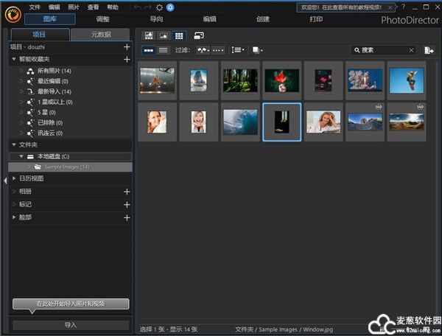The width and height of the screenshot is (442, 336).
Task: Switch to the 元数据 tab
Action: 99,35
